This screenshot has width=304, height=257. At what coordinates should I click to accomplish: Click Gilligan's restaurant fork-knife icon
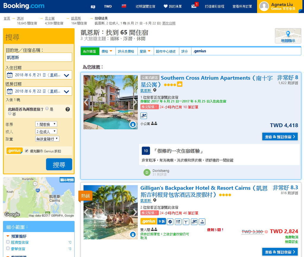click(178, 221)
